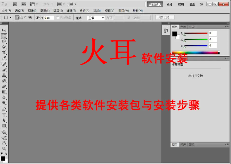Launch Bridge from the Br button
231x164 pixels.
point(15,4)
